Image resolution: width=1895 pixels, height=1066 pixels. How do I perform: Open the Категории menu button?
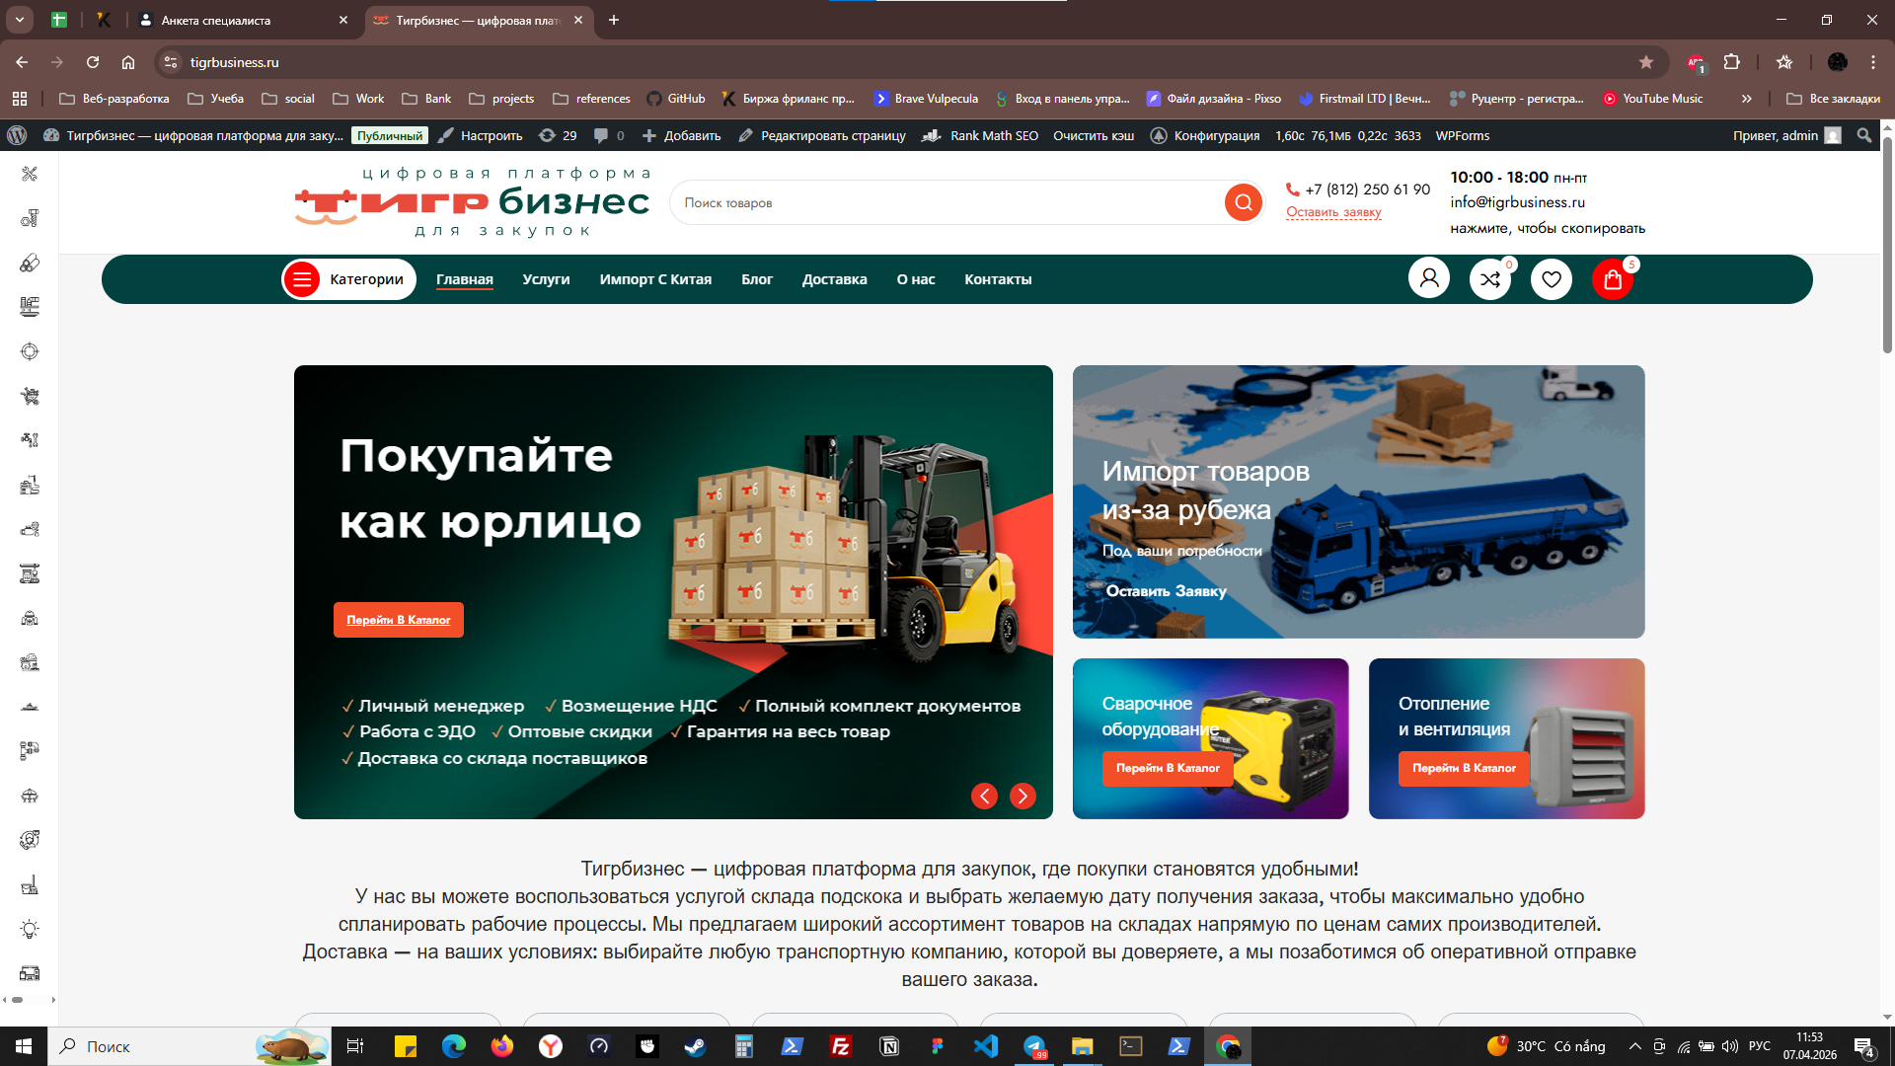(x=348, y=279)
